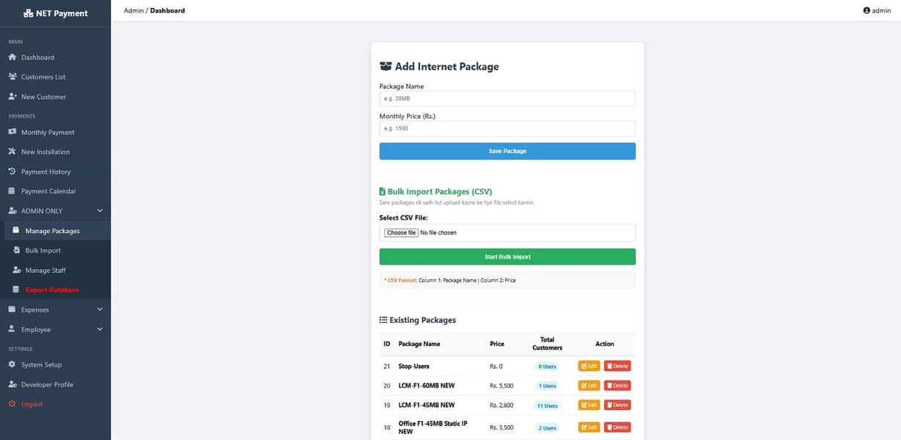Click the Export Database icon
This screenshot has width=901, height=440.
16,290
